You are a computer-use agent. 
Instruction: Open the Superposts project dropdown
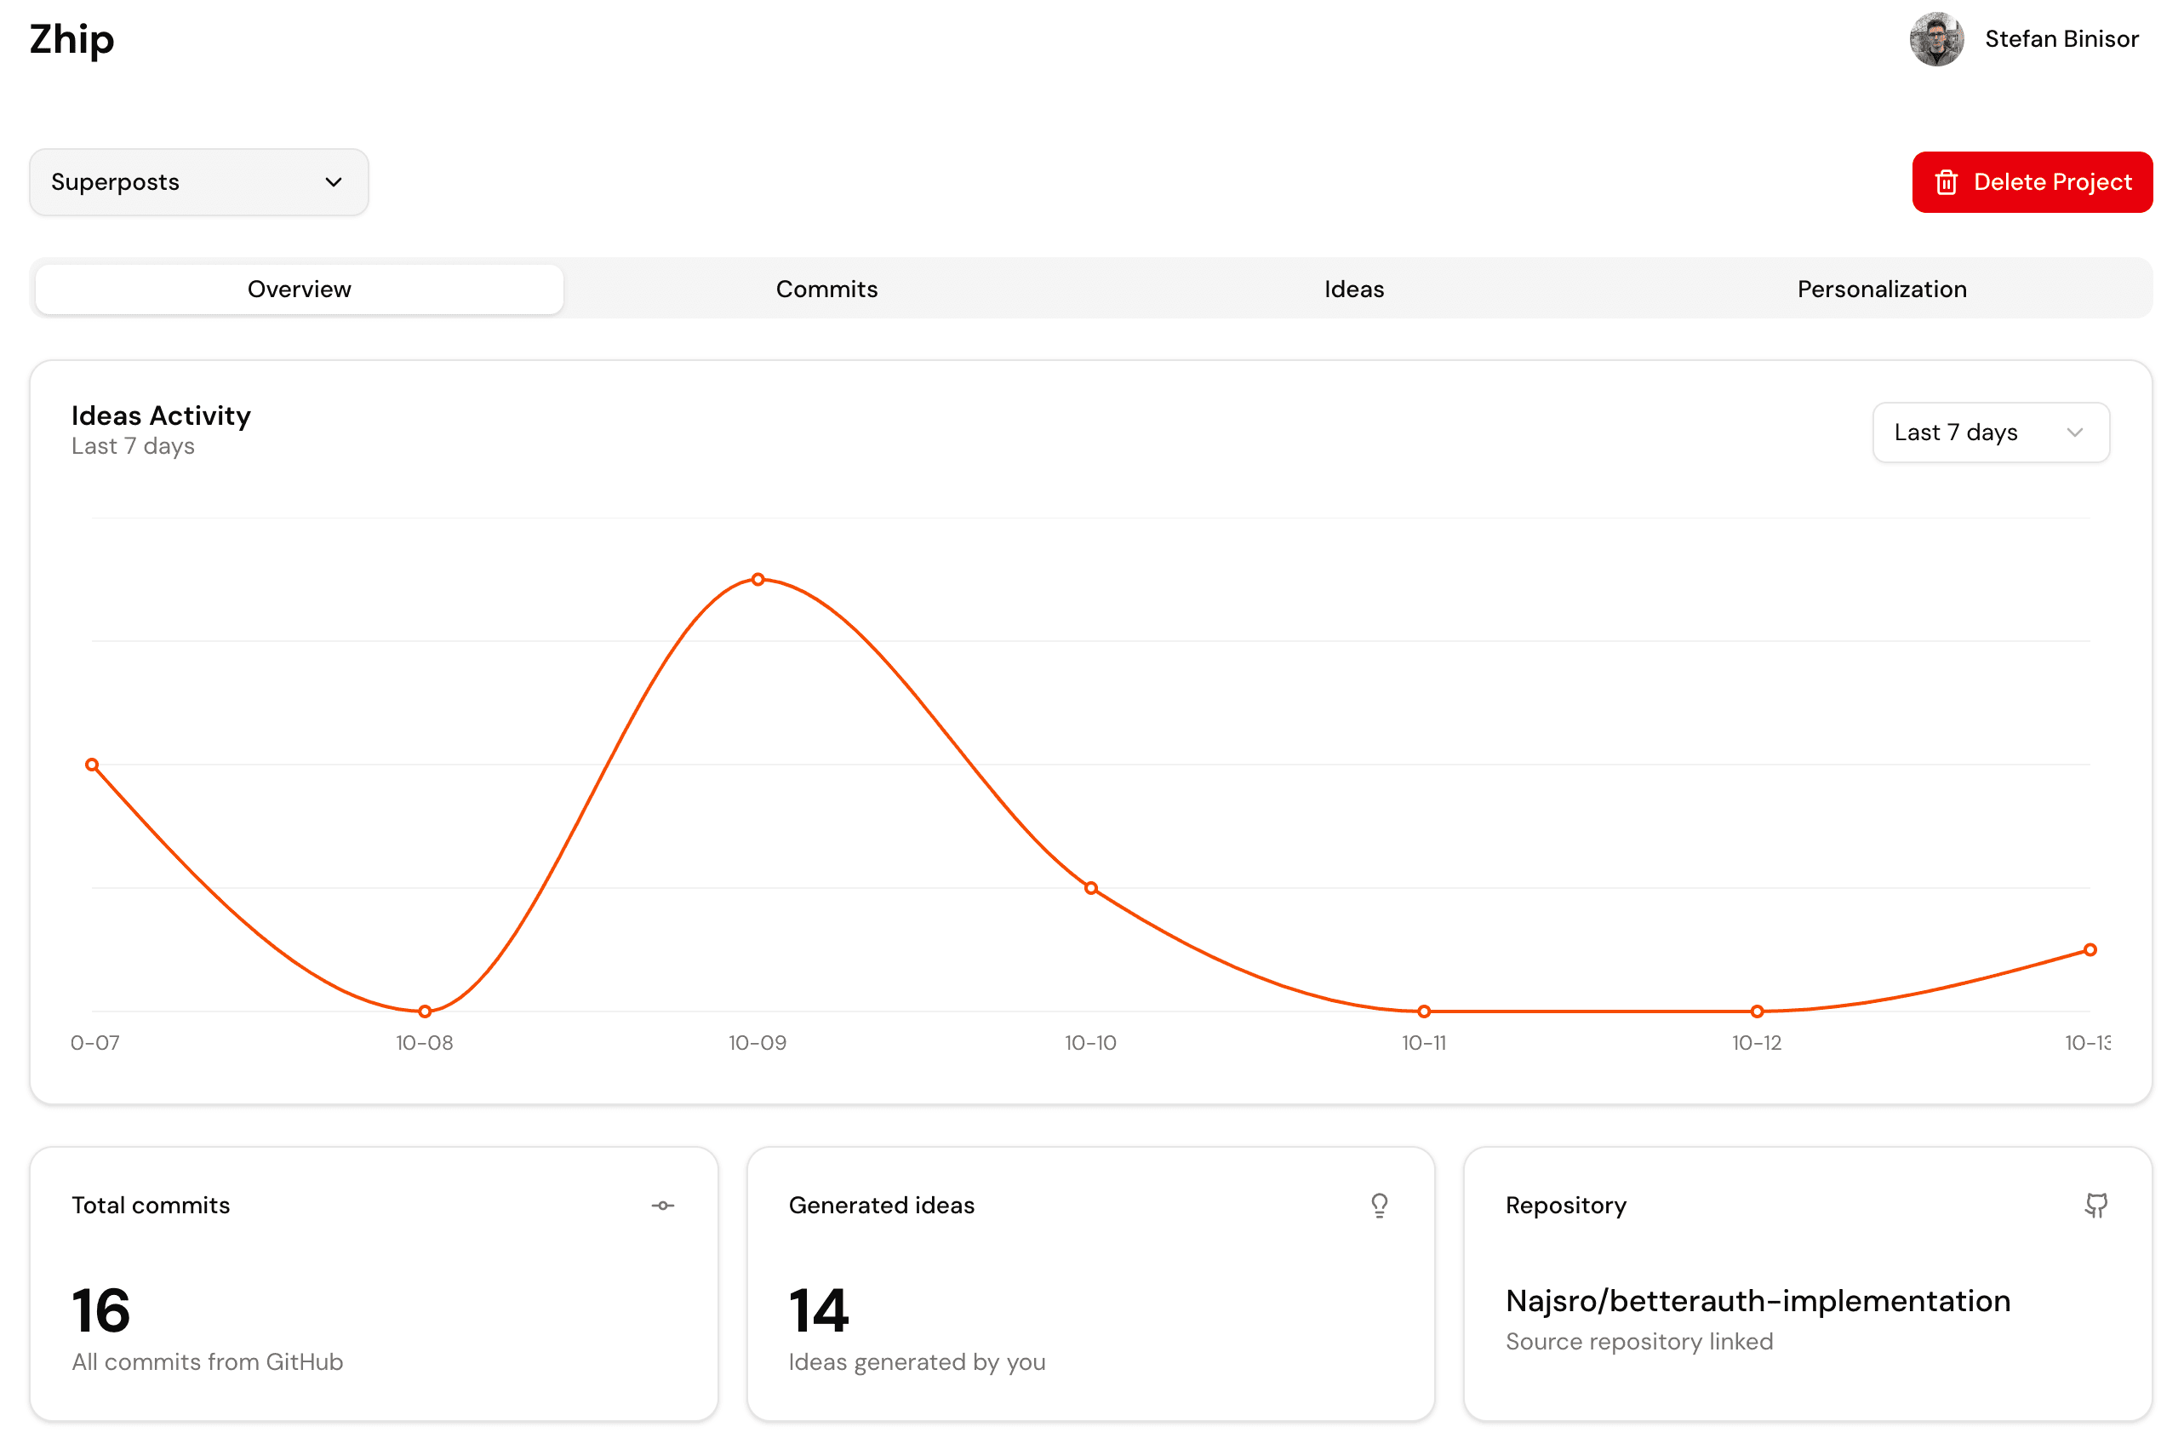pos(199,182)
